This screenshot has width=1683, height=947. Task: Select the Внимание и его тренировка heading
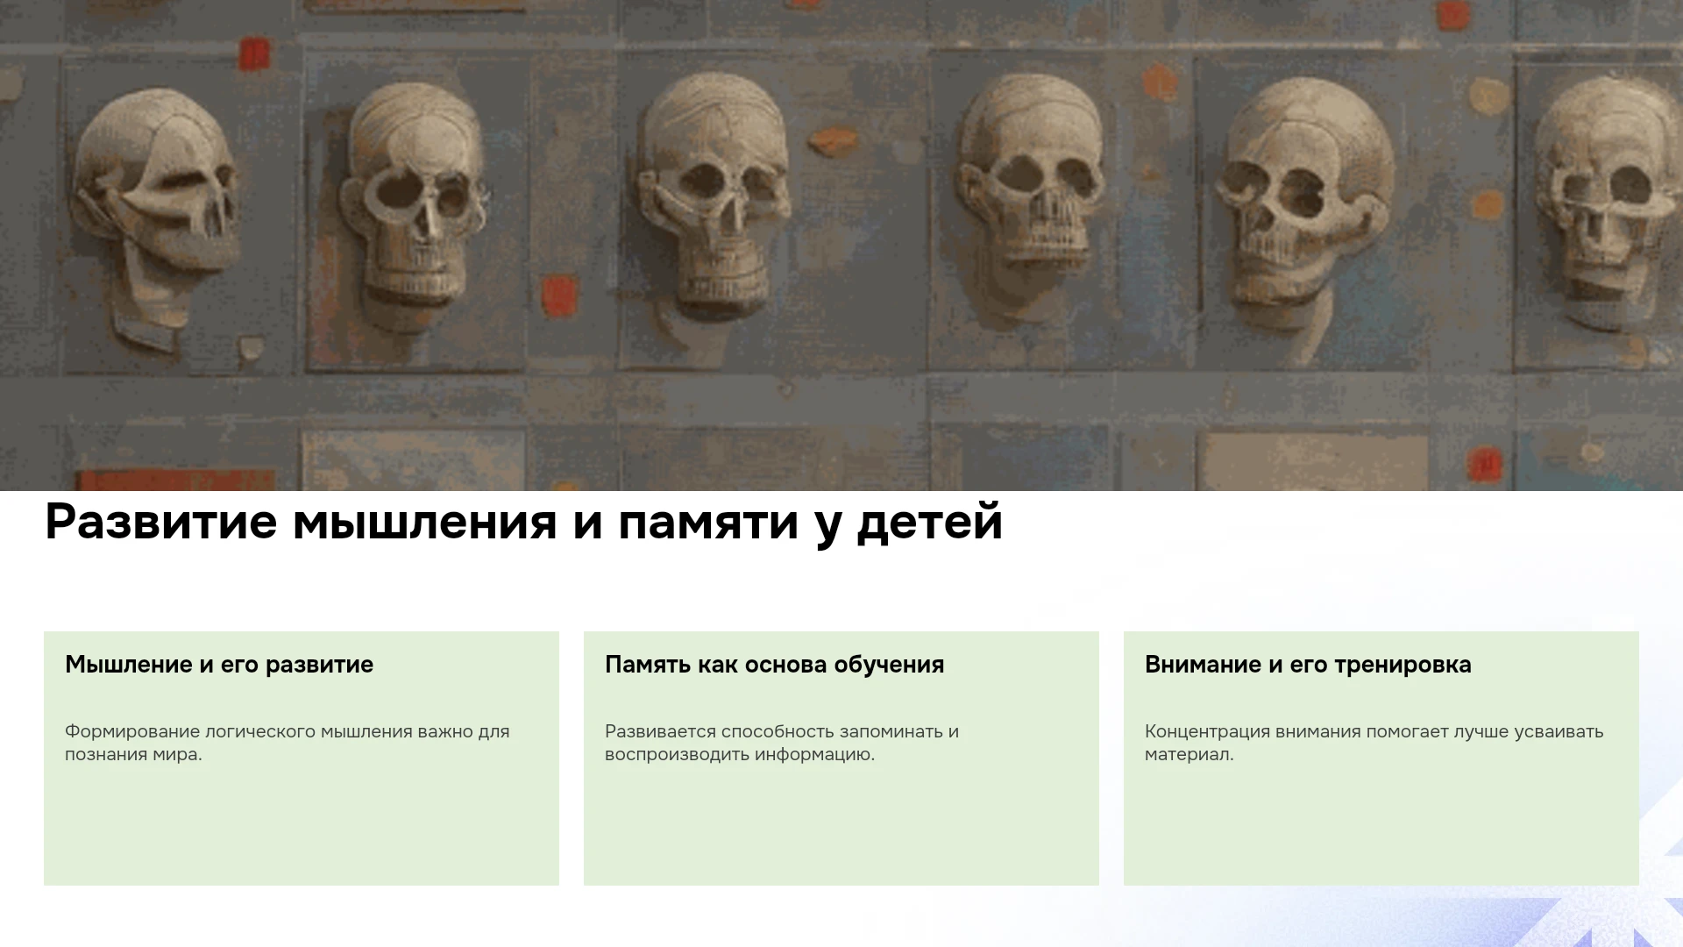pos(1308,665)
